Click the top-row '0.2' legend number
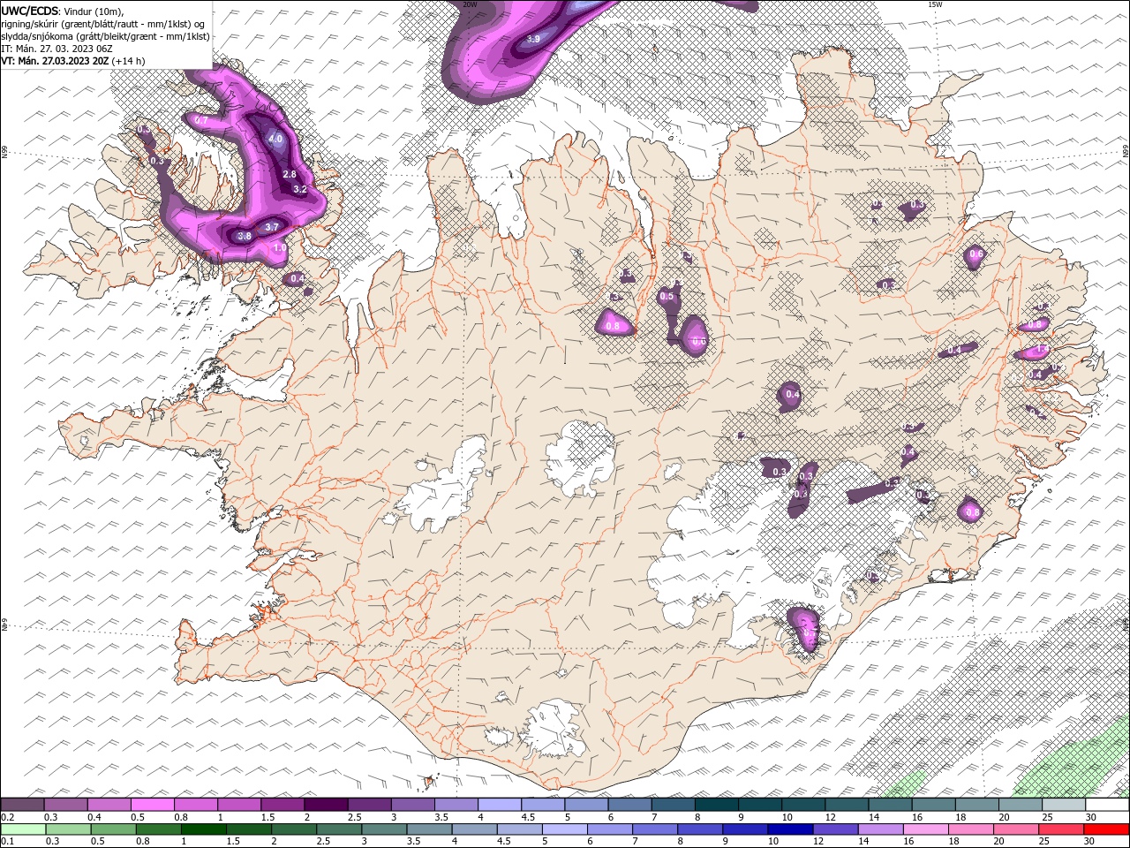1130x848 pixels. click(8, 817)
